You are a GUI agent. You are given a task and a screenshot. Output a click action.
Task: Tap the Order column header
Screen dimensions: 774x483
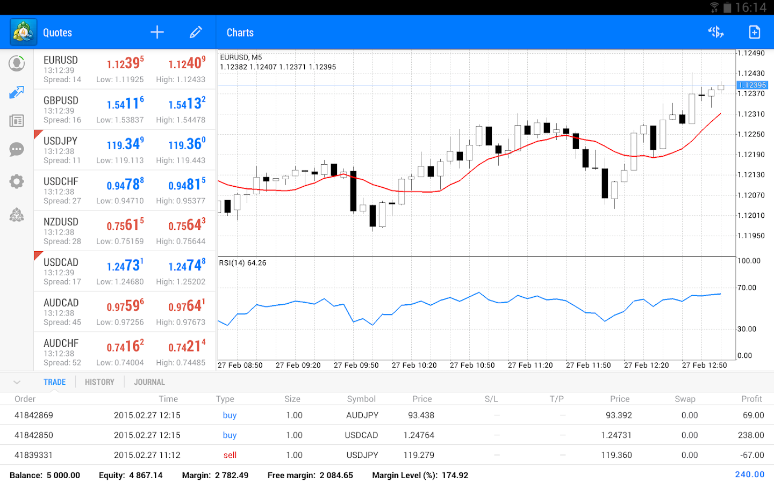pyautogui.click(x=25, y=399)
